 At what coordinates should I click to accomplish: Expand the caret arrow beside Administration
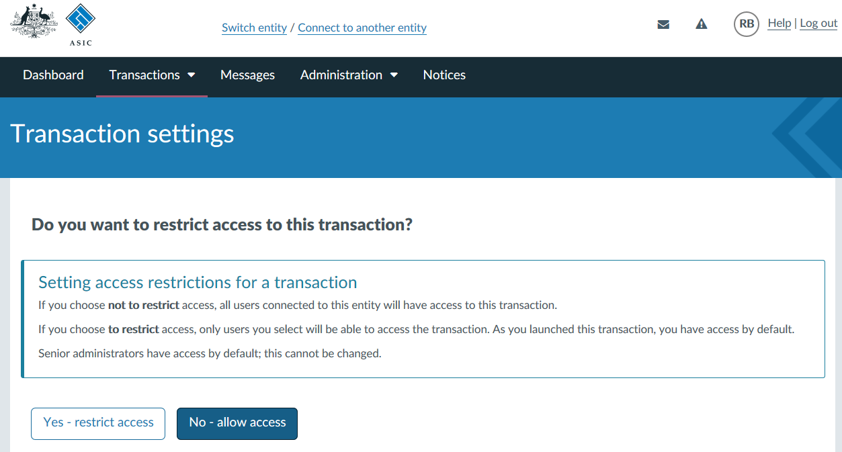(394, 75)
